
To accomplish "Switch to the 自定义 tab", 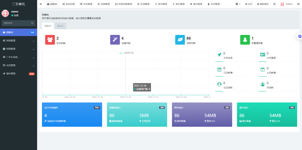I will pos(60,26).
